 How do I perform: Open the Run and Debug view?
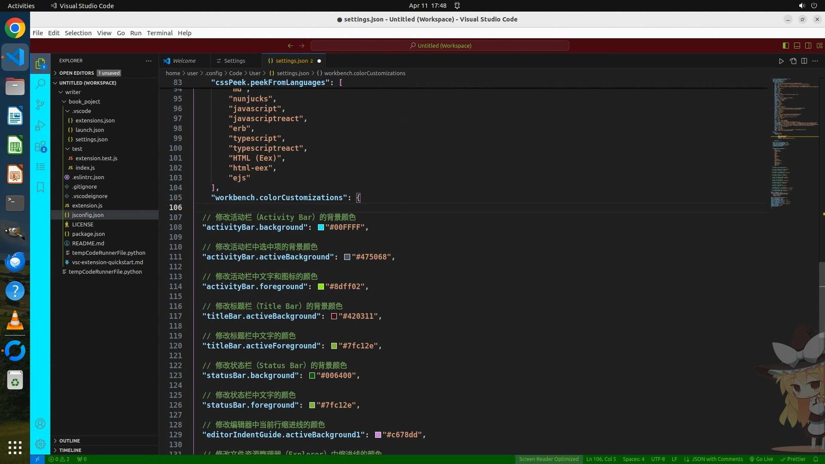click(40, 125)
